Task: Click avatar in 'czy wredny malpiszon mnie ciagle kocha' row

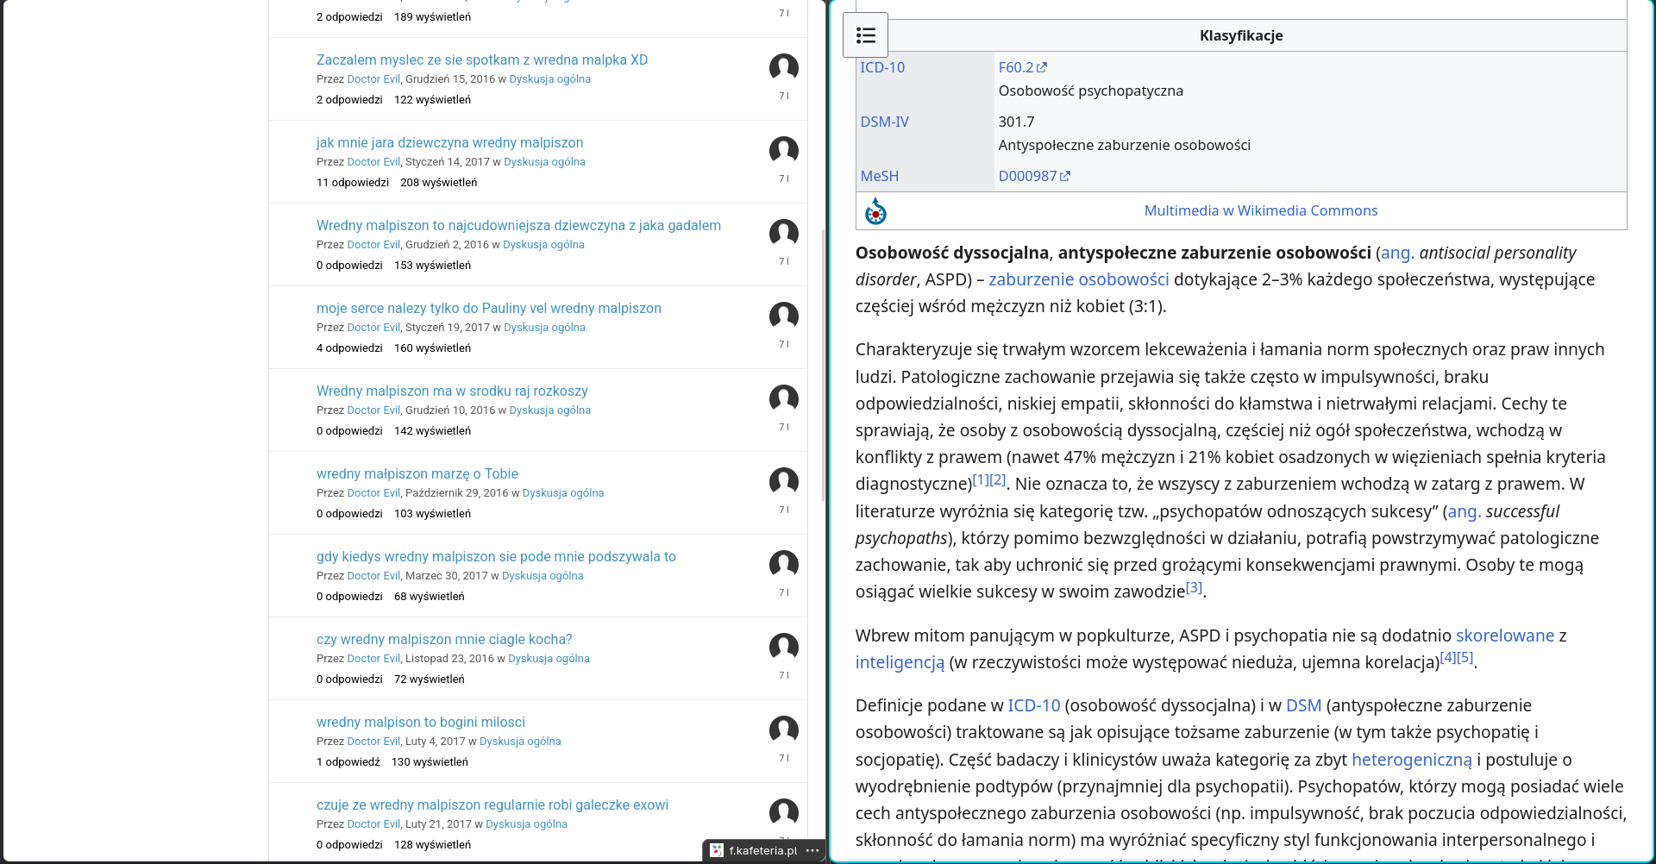Action: (784, 648)
